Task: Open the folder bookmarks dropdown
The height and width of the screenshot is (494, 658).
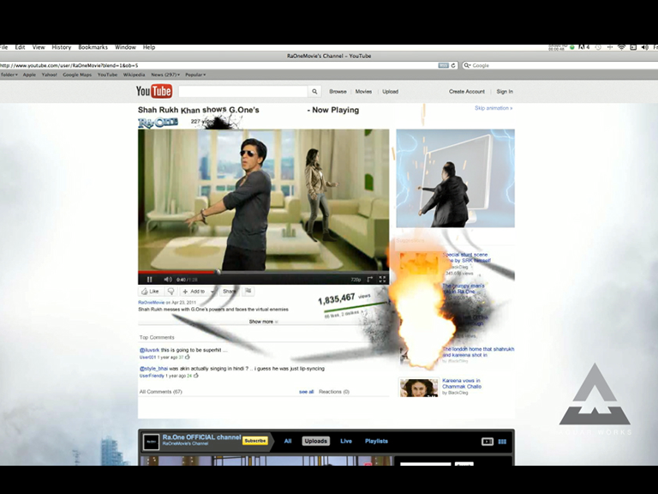Action: coord(9,75)
